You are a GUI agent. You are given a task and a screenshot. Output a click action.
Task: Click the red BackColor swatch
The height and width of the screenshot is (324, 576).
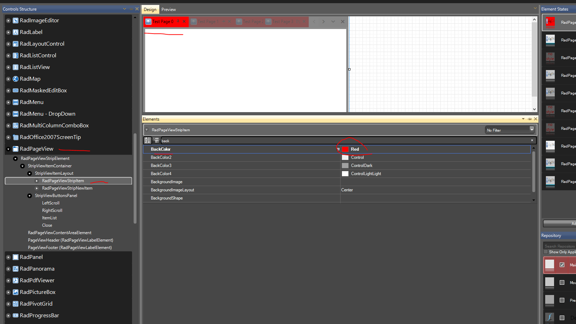pyautogui.click(x=345, y=149)
